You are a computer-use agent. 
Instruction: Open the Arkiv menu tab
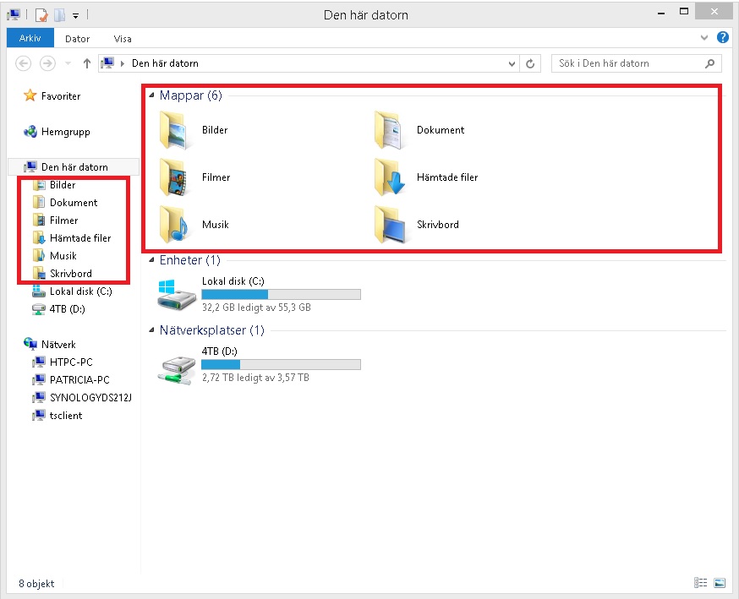30,38
